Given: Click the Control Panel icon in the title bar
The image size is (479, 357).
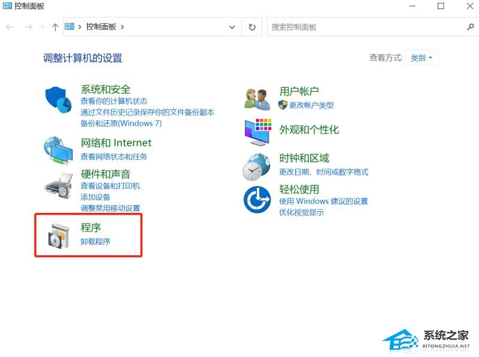Looking at the screenshot, I should pos(7,5).
